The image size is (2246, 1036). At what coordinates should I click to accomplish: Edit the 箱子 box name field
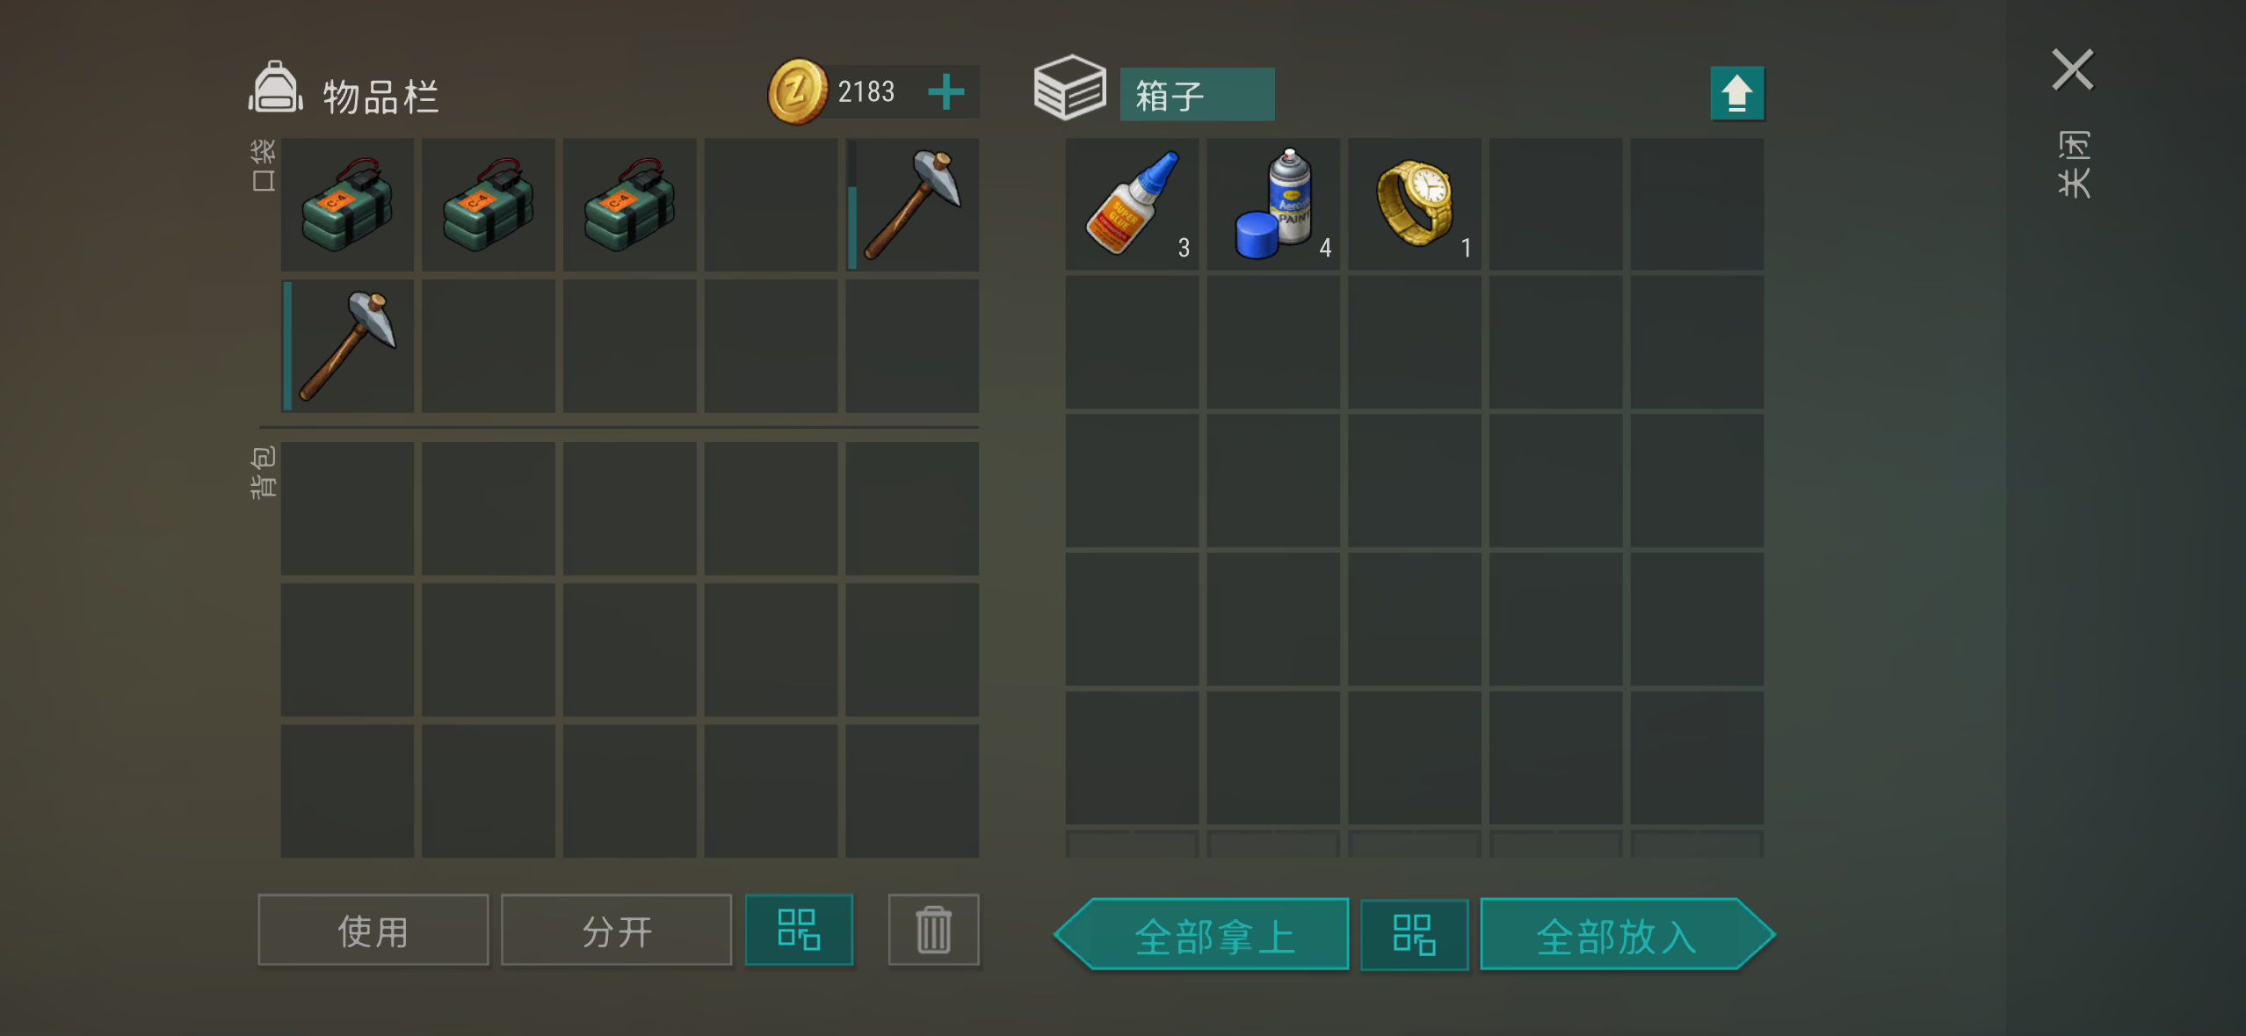[x=1197, y=94]
